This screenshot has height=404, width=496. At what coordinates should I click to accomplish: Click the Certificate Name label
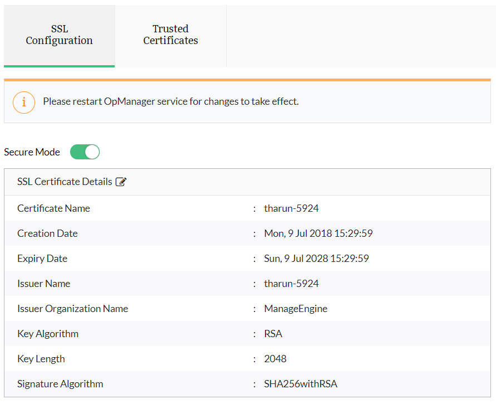point(53,208)
